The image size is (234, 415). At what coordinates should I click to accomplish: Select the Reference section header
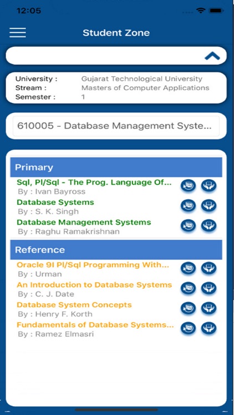(x=116, y=250)
